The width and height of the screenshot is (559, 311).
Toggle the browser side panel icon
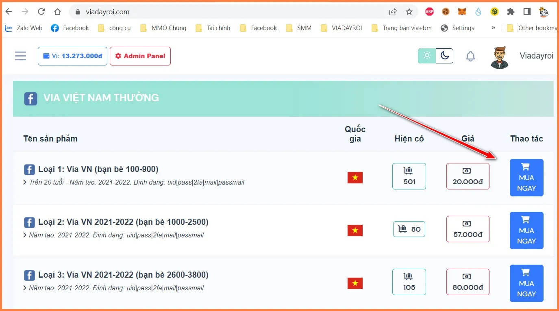[x=527, y=12]
